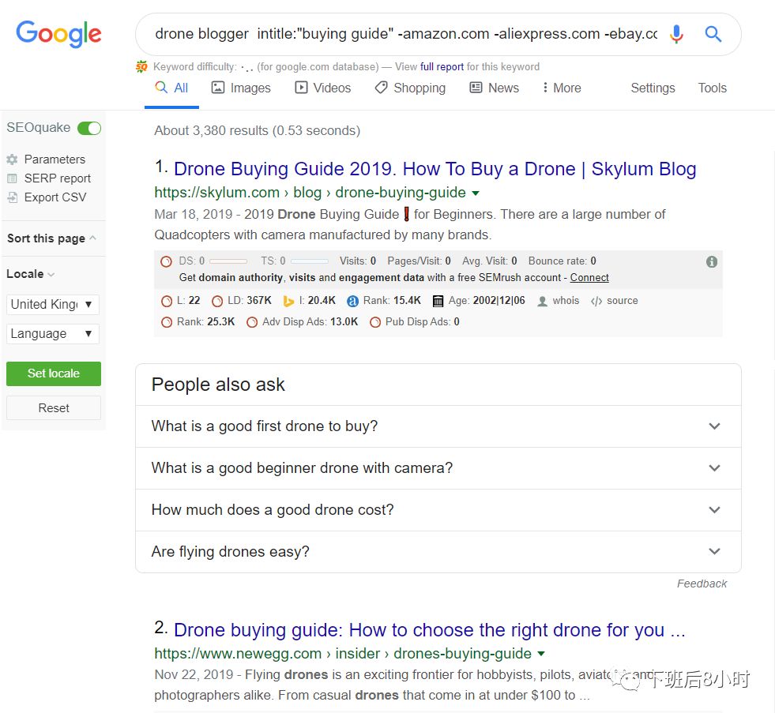Click the Parameters gear icon in SEOquake panel
The image size is (775, 713).
[13, 159]
